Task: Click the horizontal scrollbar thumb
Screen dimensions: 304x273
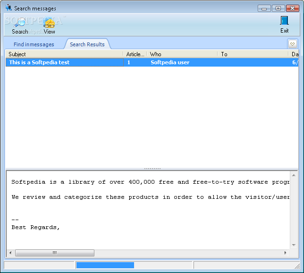Action: (x=55, y=253)
